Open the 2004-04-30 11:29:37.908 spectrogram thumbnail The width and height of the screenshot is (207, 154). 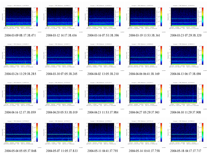pyautogui.click(x=186, y=95)
